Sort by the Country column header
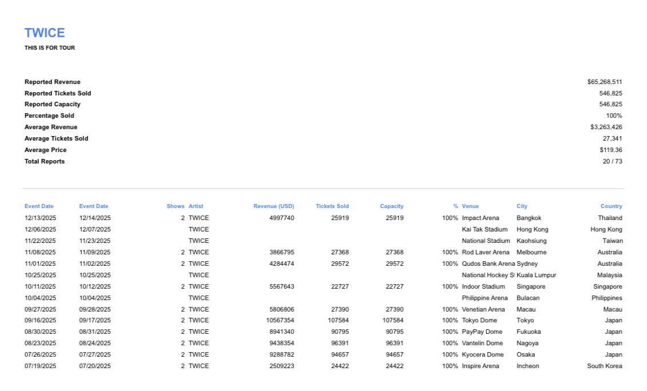647x391 pixels. click(x=611, y=206)
